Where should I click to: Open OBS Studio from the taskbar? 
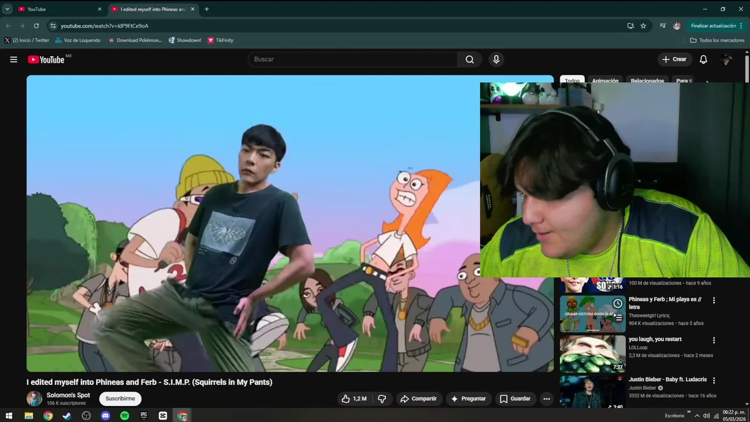[x=86, y=416]
